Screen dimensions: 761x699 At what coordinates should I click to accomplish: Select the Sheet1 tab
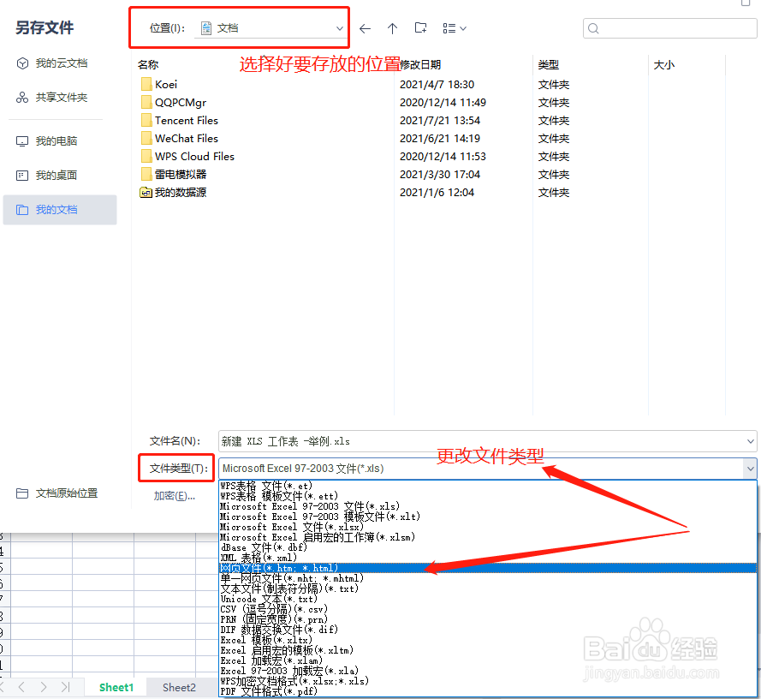tap(116, 687)
